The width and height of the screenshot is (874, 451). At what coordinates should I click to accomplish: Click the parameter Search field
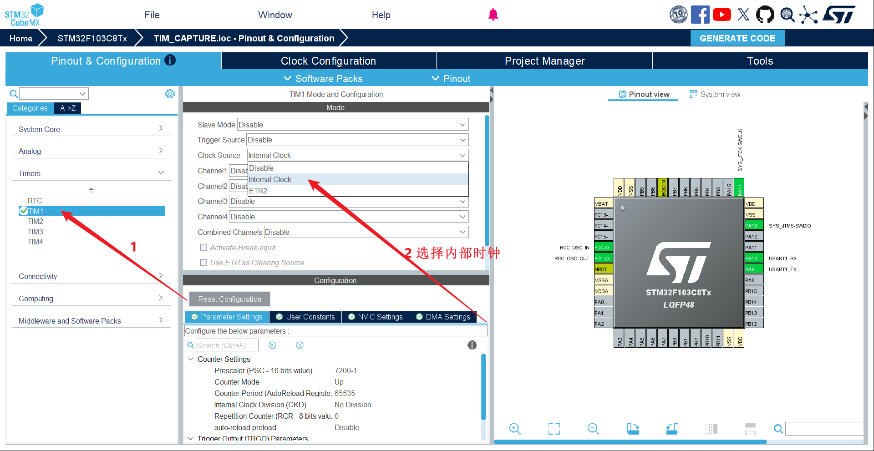pyautogui.click(x=227, y=345)
